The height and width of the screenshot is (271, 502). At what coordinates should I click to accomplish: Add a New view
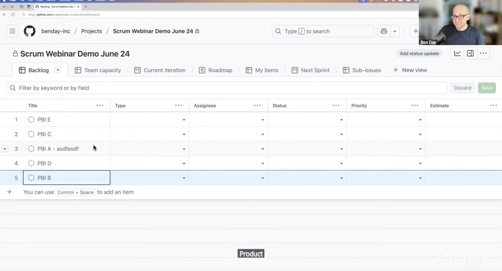(410, 70)
